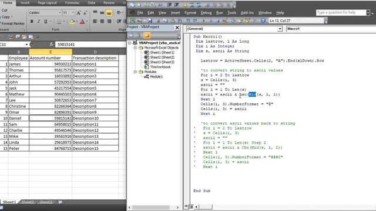
Task: Open the Tools menu in VBA editor
Action: pos(231,13)
